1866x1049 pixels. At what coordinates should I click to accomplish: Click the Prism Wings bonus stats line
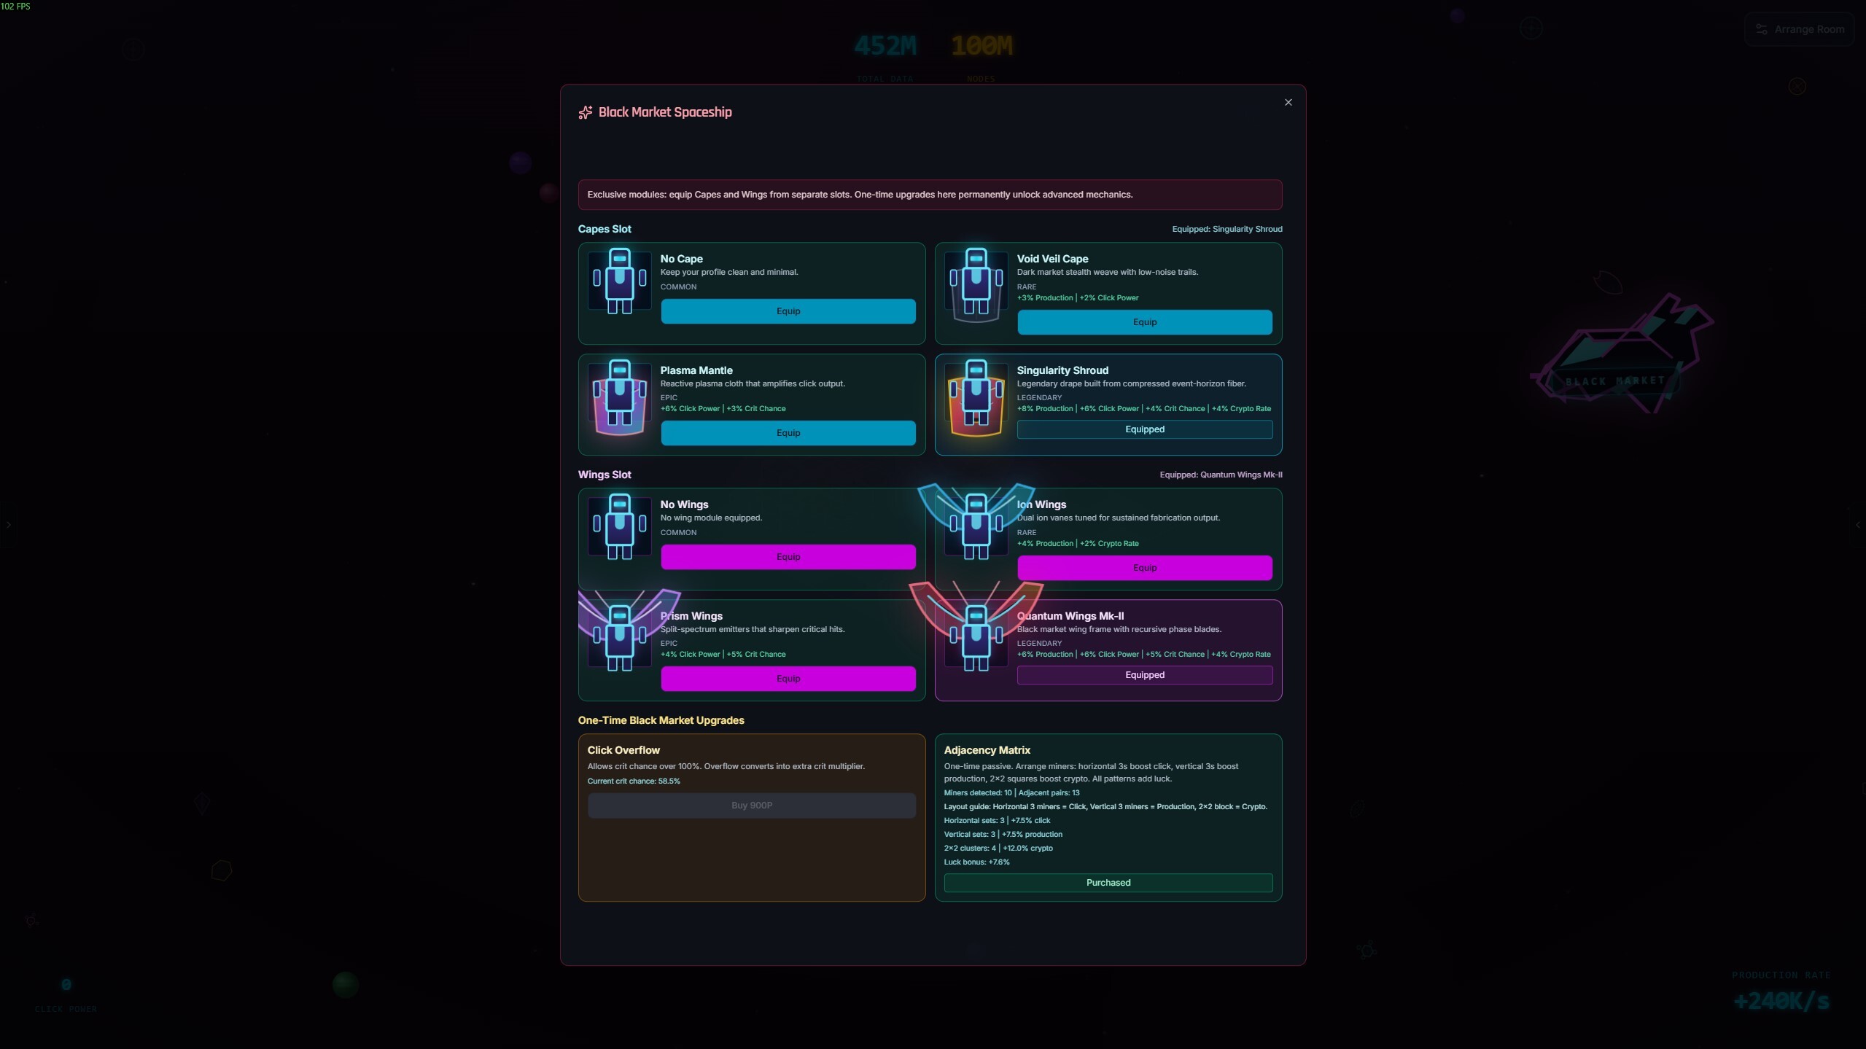tap(723, 655)
